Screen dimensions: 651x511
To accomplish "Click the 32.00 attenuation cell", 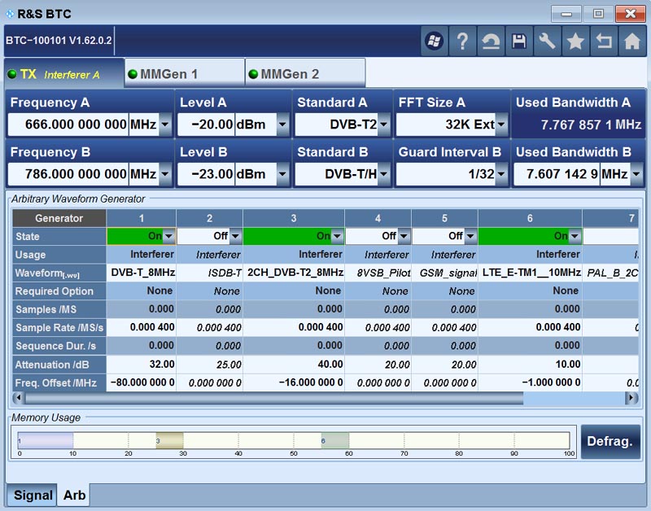I will 142,364.
